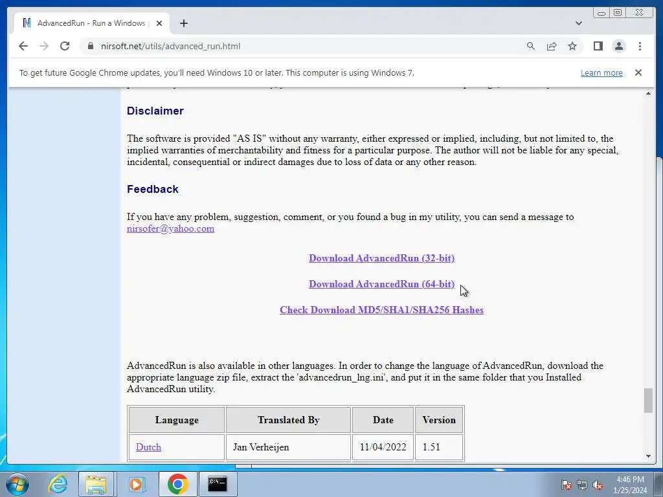This screenshot has width=663, height=497.
Task: Click the Version column header
Action: click(x=439, y=419)
